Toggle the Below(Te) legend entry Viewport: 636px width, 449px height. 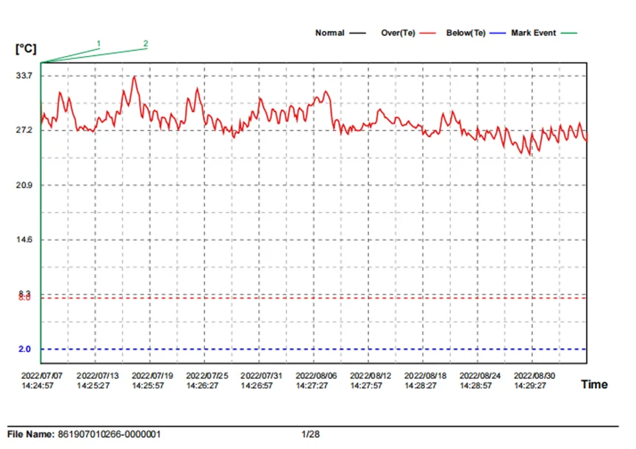click(x=465, y=32)
